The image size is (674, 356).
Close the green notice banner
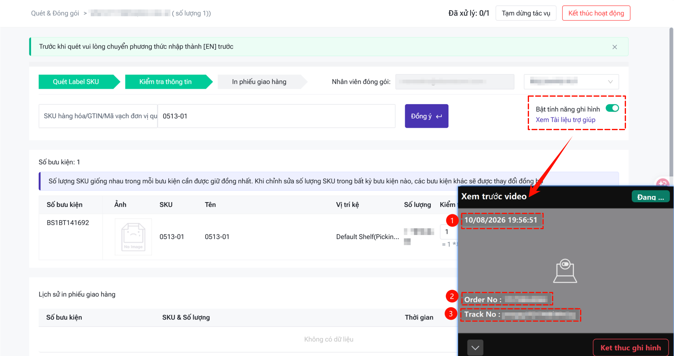[614, 47]
